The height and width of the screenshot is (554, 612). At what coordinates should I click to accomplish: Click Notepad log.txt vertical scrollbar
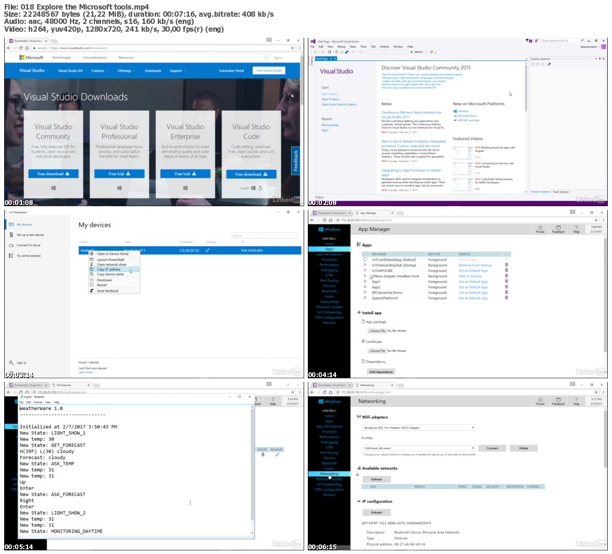coord(253,469)
